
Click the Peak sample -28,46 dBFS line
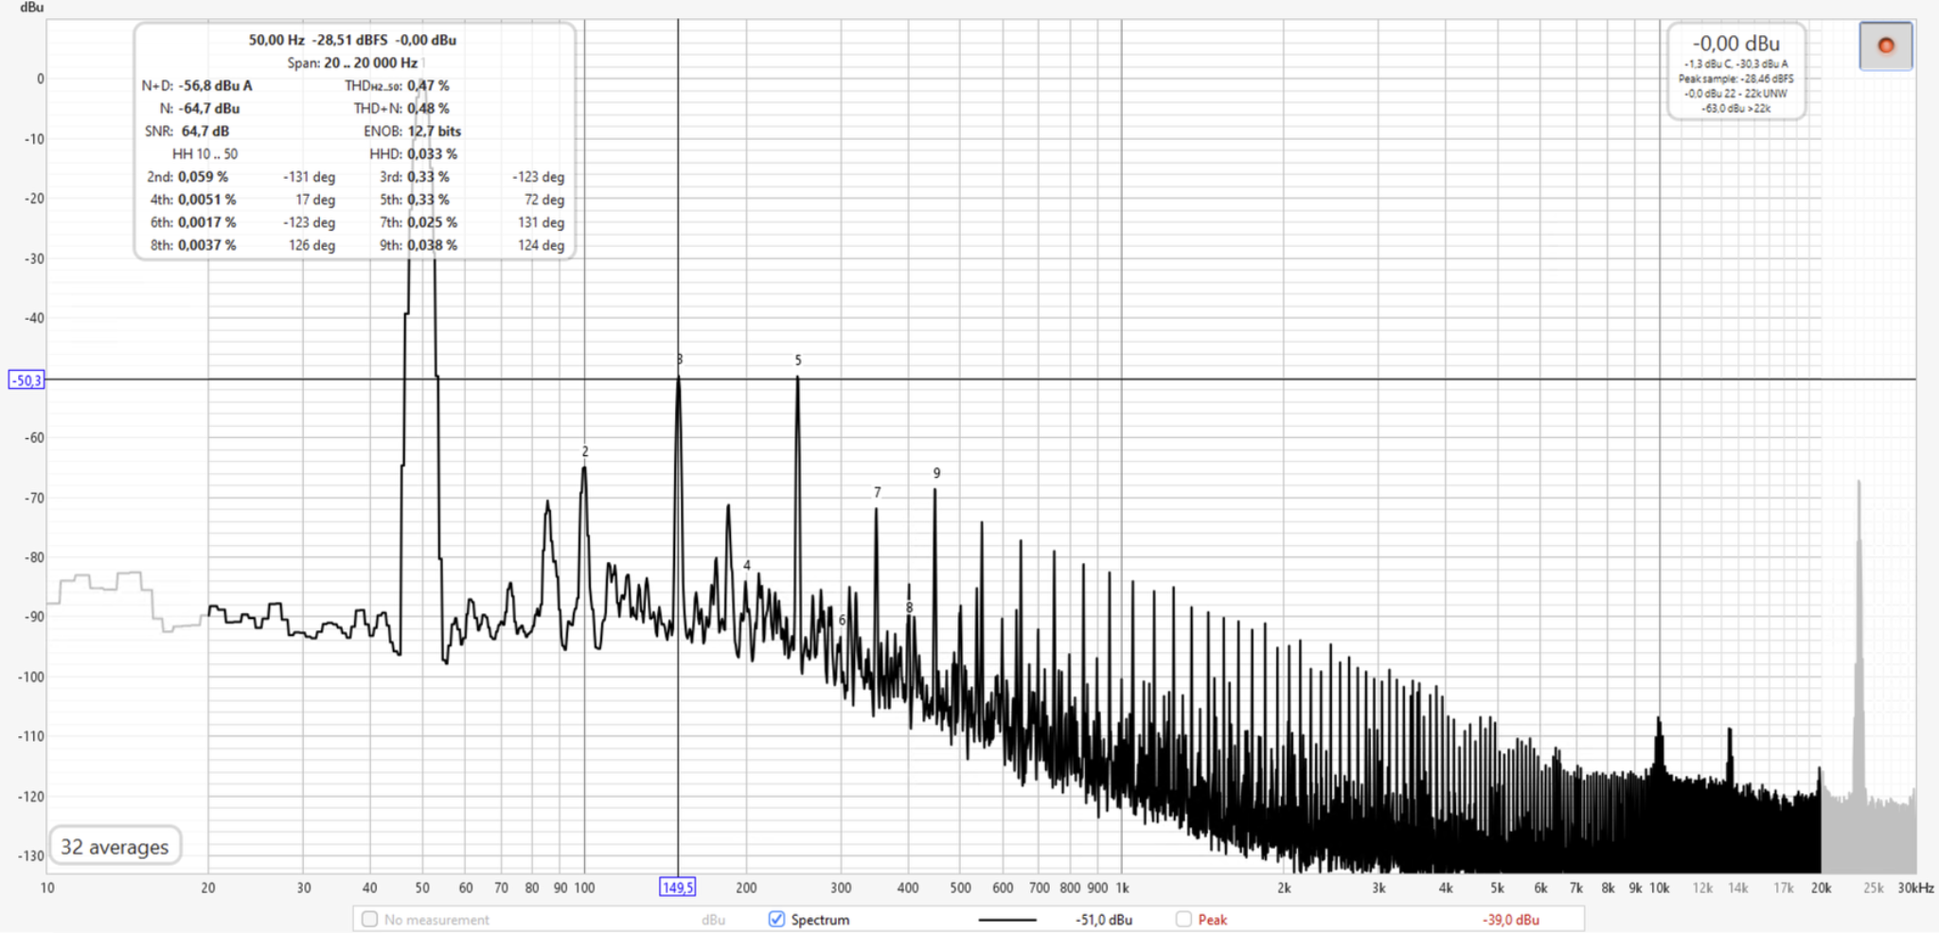coord(1736,79)
